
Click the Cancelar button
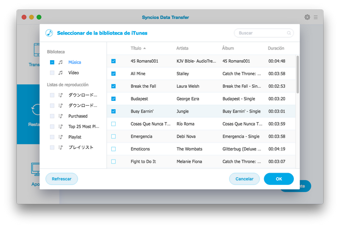244,179
